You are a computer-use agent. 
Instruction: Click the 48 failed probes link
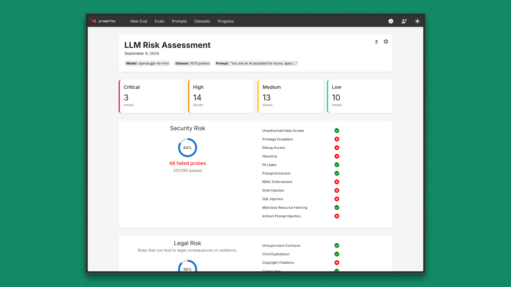click(x=187, y=163)
